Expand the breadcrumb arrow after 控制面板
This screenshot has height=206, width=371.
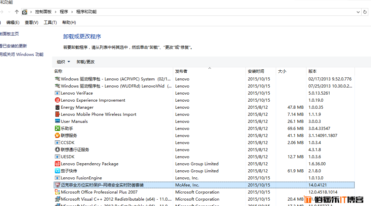(55, 12)
